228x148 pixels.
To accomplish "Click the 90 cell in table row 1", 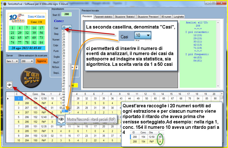I will 215,99.
